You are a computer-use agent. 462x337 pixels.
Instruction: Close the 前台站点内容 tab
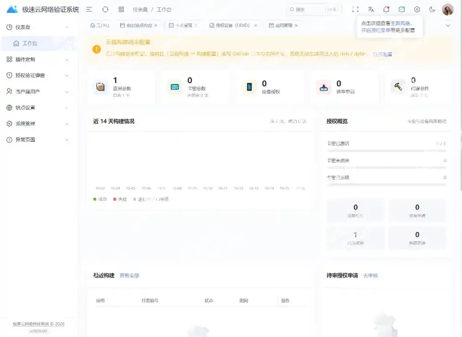coord(156,25)
